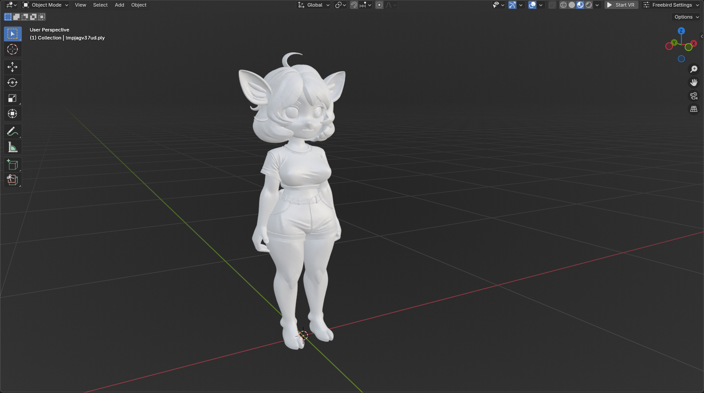Viewport: 704px width, 393px height.
Task: Open the Object menu
Action: [139, 5]
